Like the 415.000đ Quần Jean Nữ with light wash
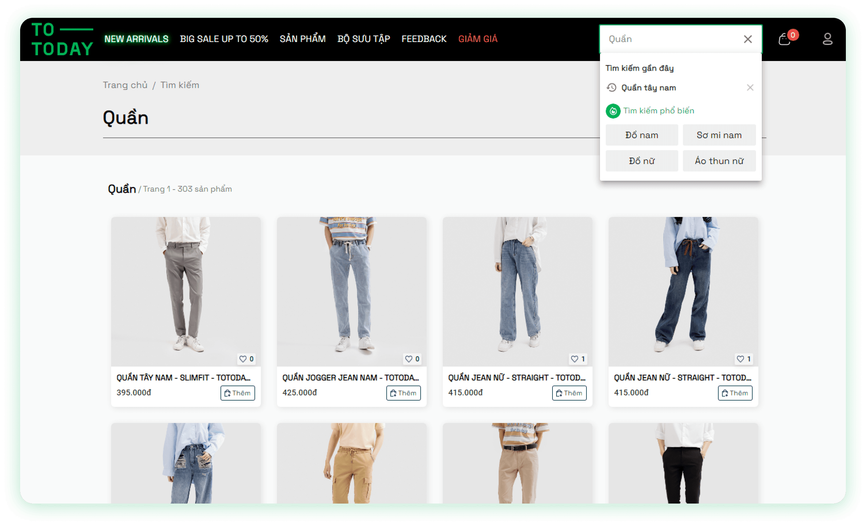Screen dimensions: 866x526 pos(578,359)
